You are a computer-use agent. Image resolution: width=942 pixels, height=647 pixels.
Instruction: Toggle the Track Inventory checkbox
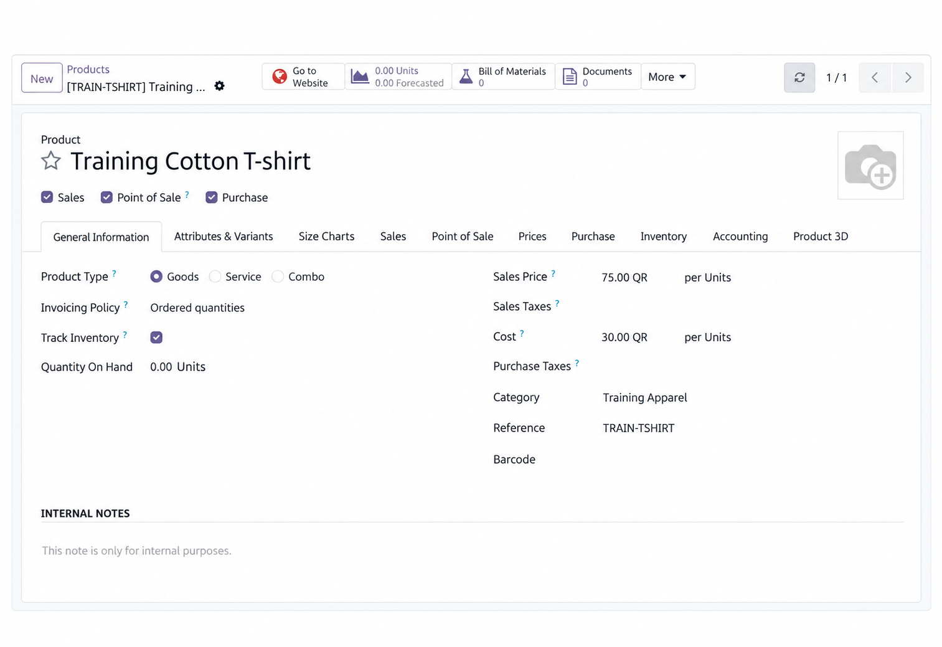(x=156, y=338)
